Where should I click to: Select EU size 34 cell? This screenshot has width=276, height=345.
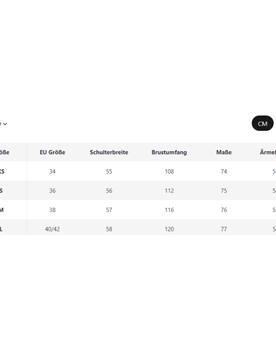(52, 172)
